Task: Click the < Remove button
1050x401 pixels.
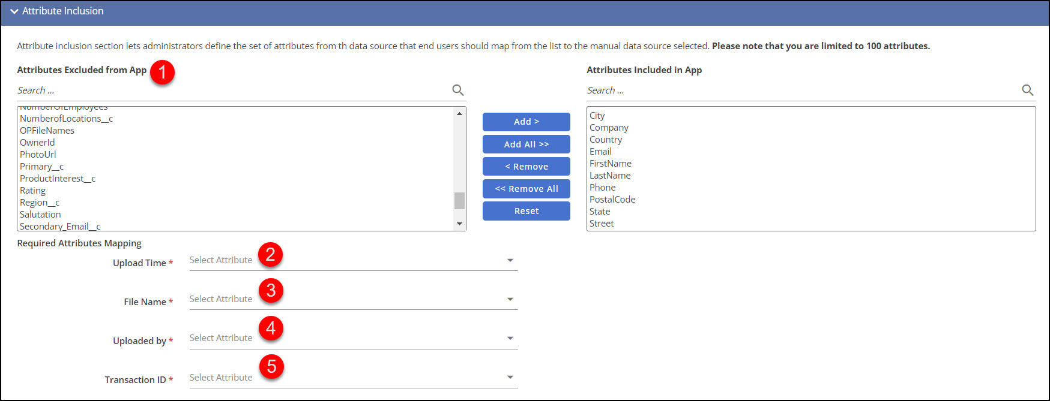Action: pyautogui.click(x=526, y=167)
